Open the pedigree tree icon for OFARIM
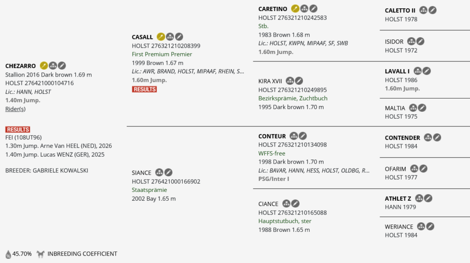The width and height of the screenshot is (470, 263). tap(414, 169)
